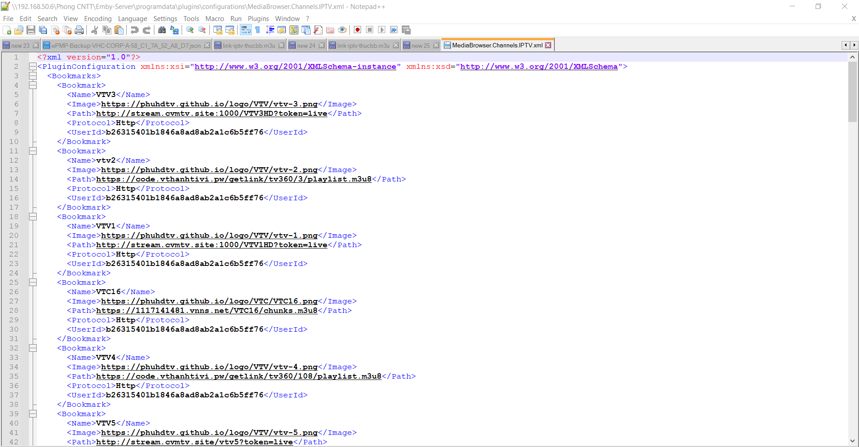The image size is (859, 447).
Task: Open Folder as Workspace icon
Action: [x=330, y=30]
